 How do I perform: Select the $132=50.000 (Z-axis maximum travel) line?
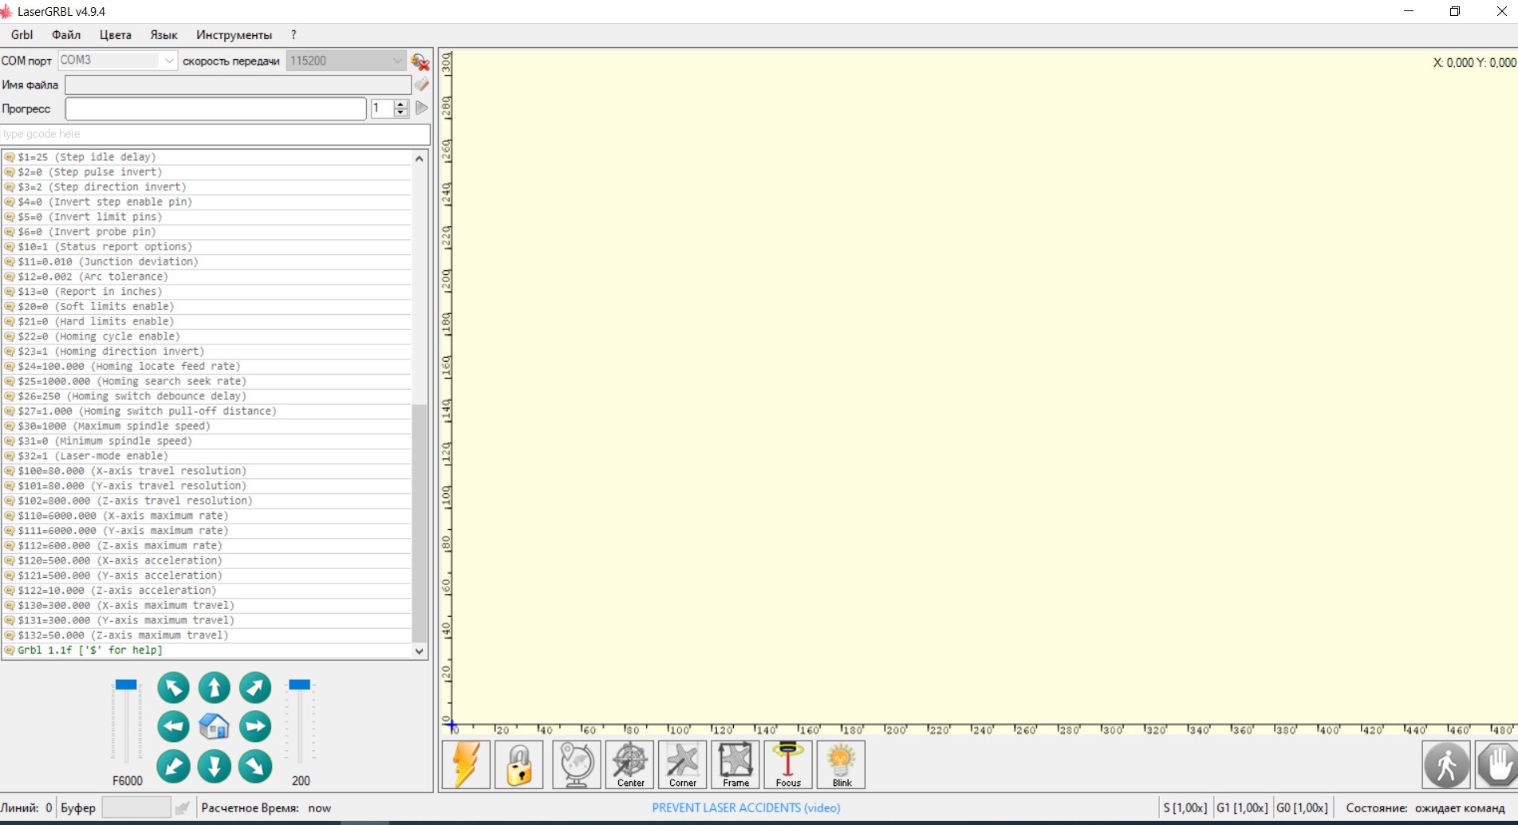(207, 635)
